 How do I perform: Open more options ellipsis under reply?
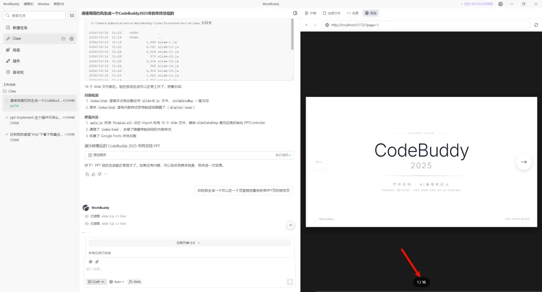pos(105,174)
